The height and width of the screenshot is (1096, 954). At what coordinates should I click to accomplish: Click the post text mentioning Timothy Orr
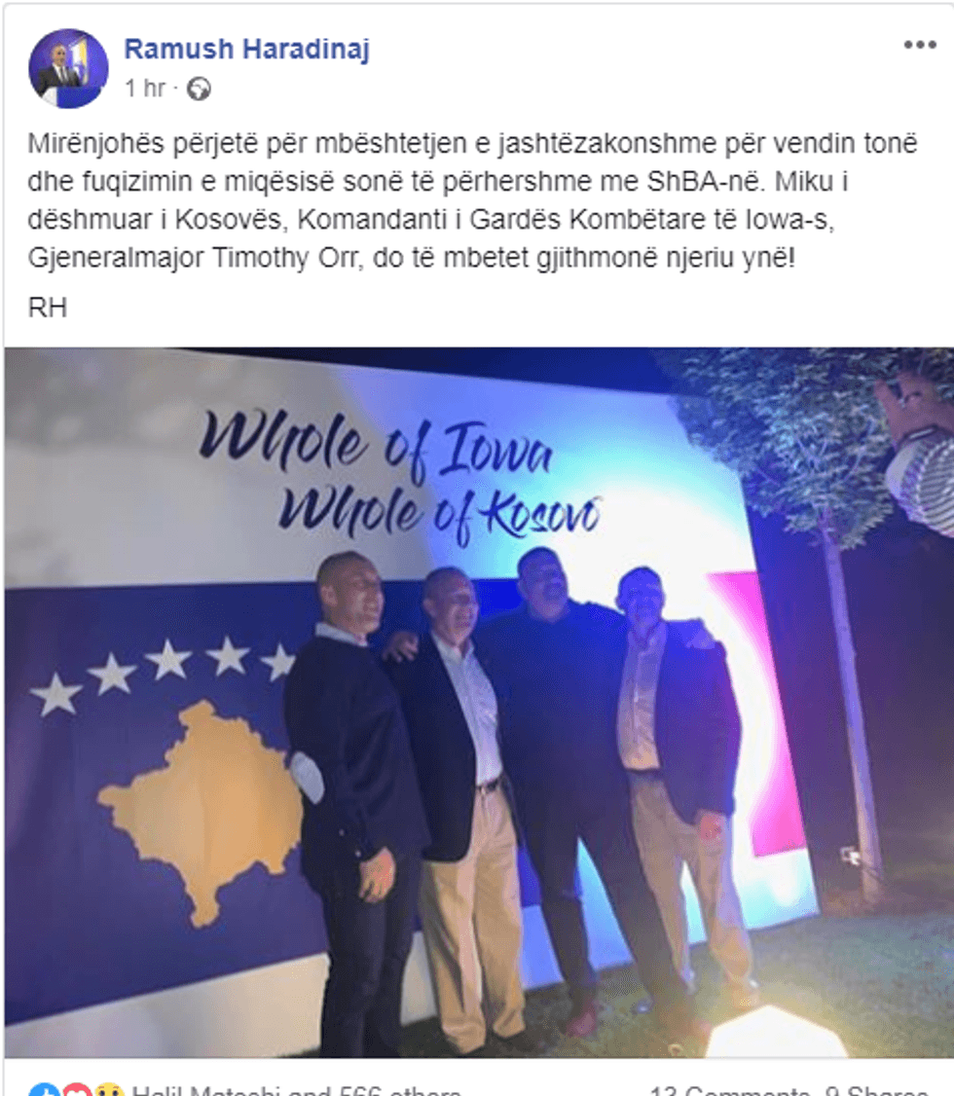[411, 257]
